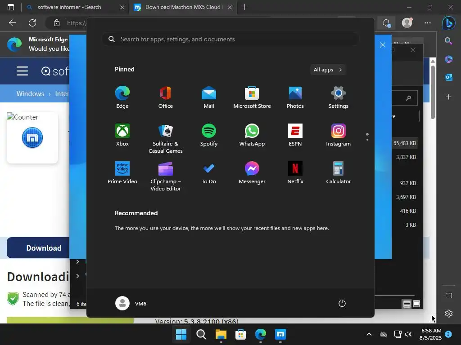Refresh the current page in Edge
461x345 pixels.
(x=32, y=23)
